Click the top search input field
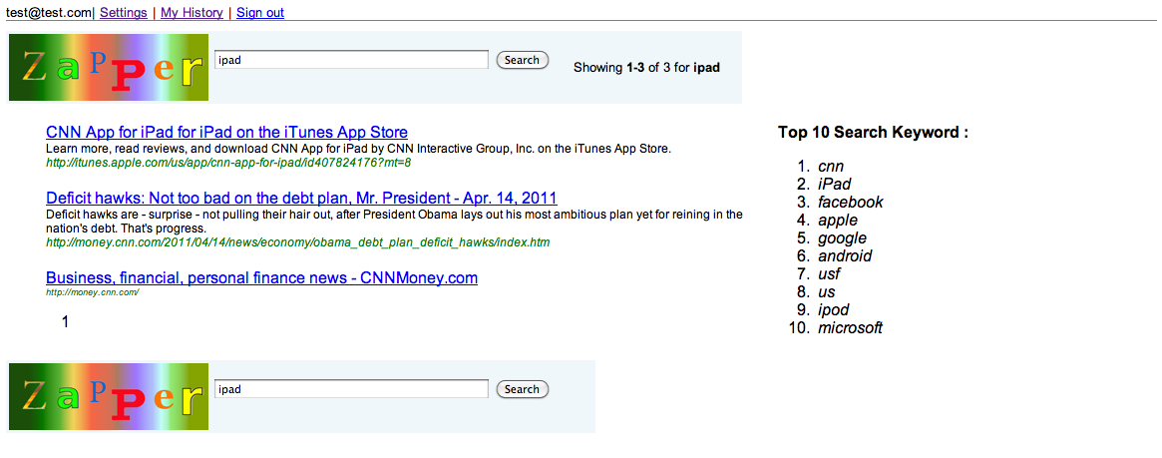 (351, 60)
